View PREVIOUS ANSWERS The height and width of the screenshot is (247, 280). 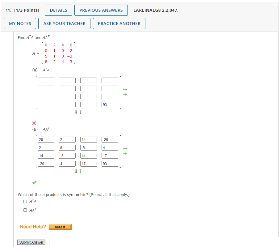(101, 10)
